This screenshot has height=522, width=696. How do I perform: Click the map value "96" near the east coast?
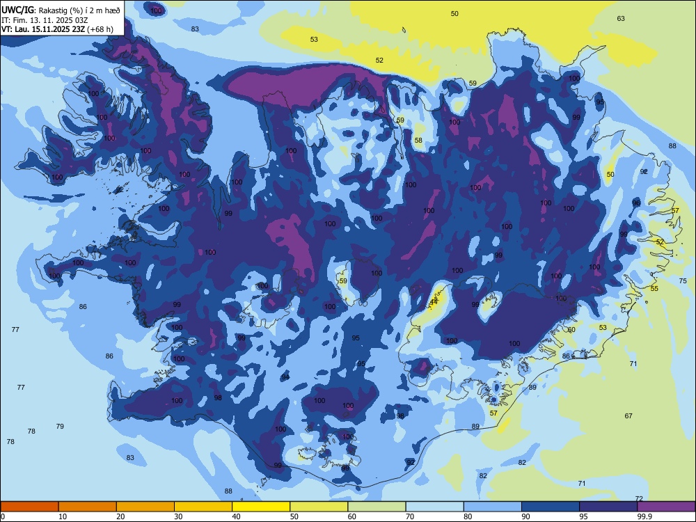tap(636, 203)
